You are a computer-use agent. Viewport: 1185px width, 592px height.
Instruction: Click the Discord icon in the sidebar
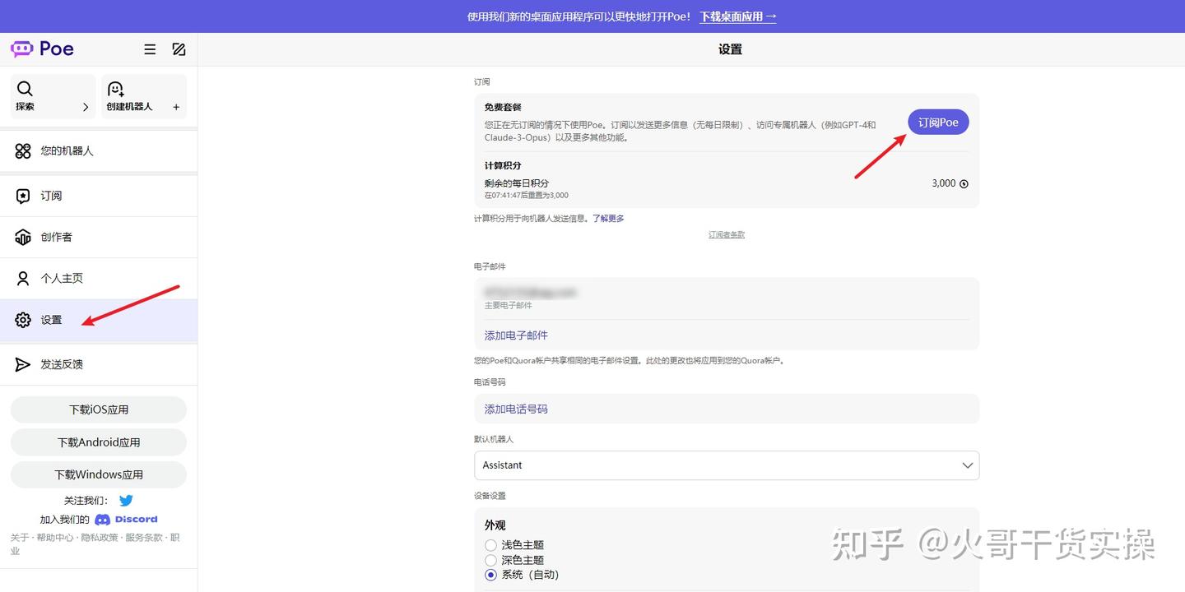(102, 519)
